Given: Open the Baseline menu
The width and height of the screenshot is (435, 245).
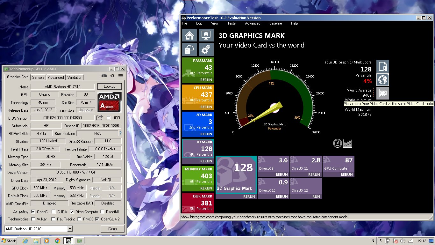Looking at the screenshot, I should pyautogui.click(x=275, y=23).
